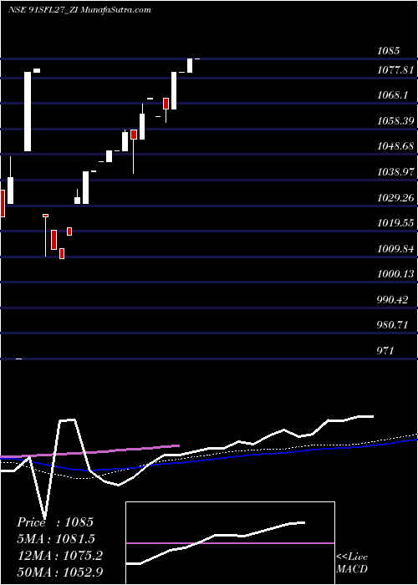The image size is (418, 585).
Task: Select the 12MA : 1075.2 readout
Action: pos(59,556)
